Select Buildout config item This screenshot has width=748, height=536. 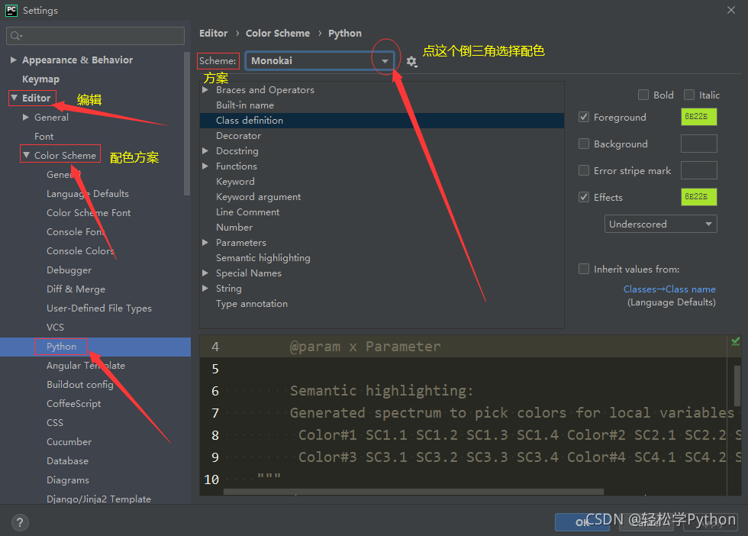point(80,385)
